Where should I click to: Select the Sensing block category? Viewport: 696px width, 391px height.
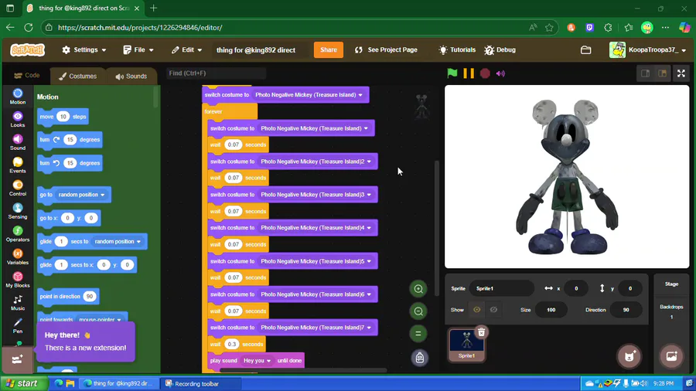point(18,212)
